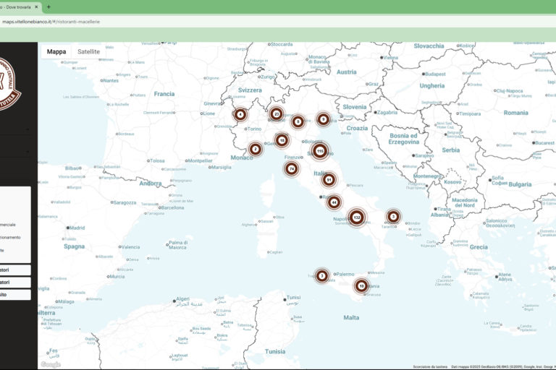Click the sidebar button ending in 'sito'
The image size is (556, 370).
(x=15, y=295)
